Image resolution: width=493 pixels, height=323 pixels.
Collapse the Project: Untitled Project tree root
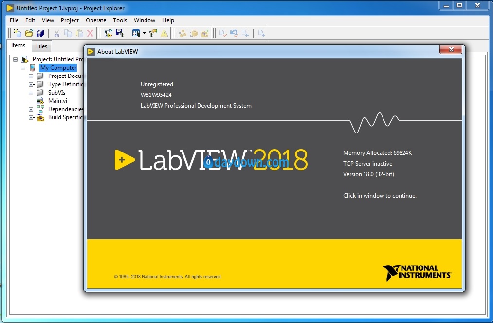tap(16, 59)
